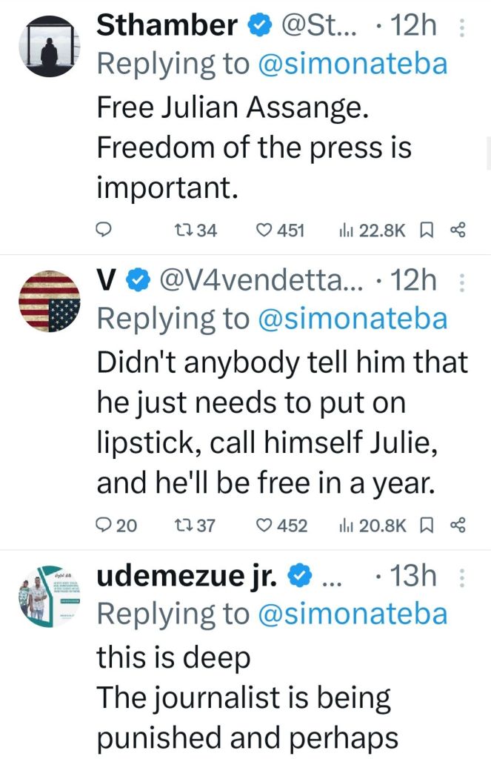Open @simonateba link in udemezue jr.'s reply
The width and height of the screenshot is (491, 759).
tap(352, 614)
